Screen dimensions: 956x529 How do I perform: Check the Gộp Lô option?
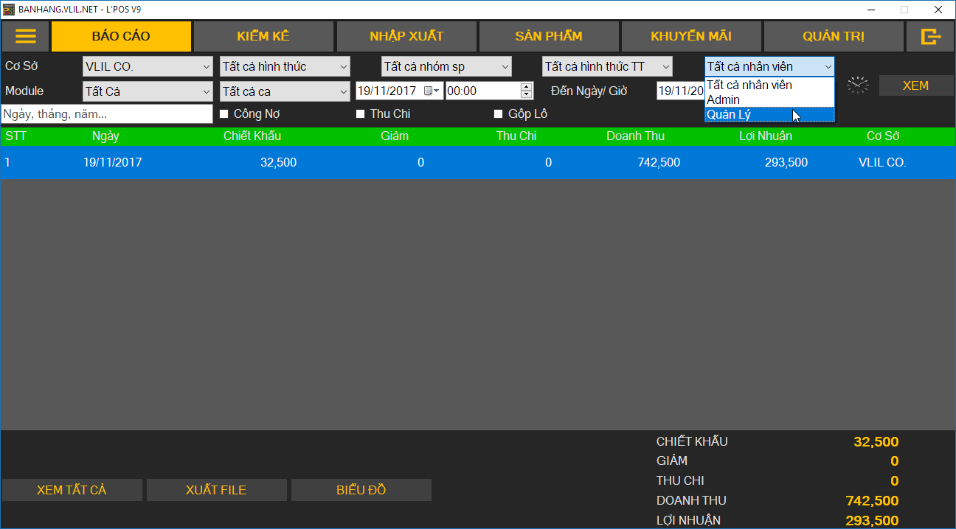[x=499, y=114]
